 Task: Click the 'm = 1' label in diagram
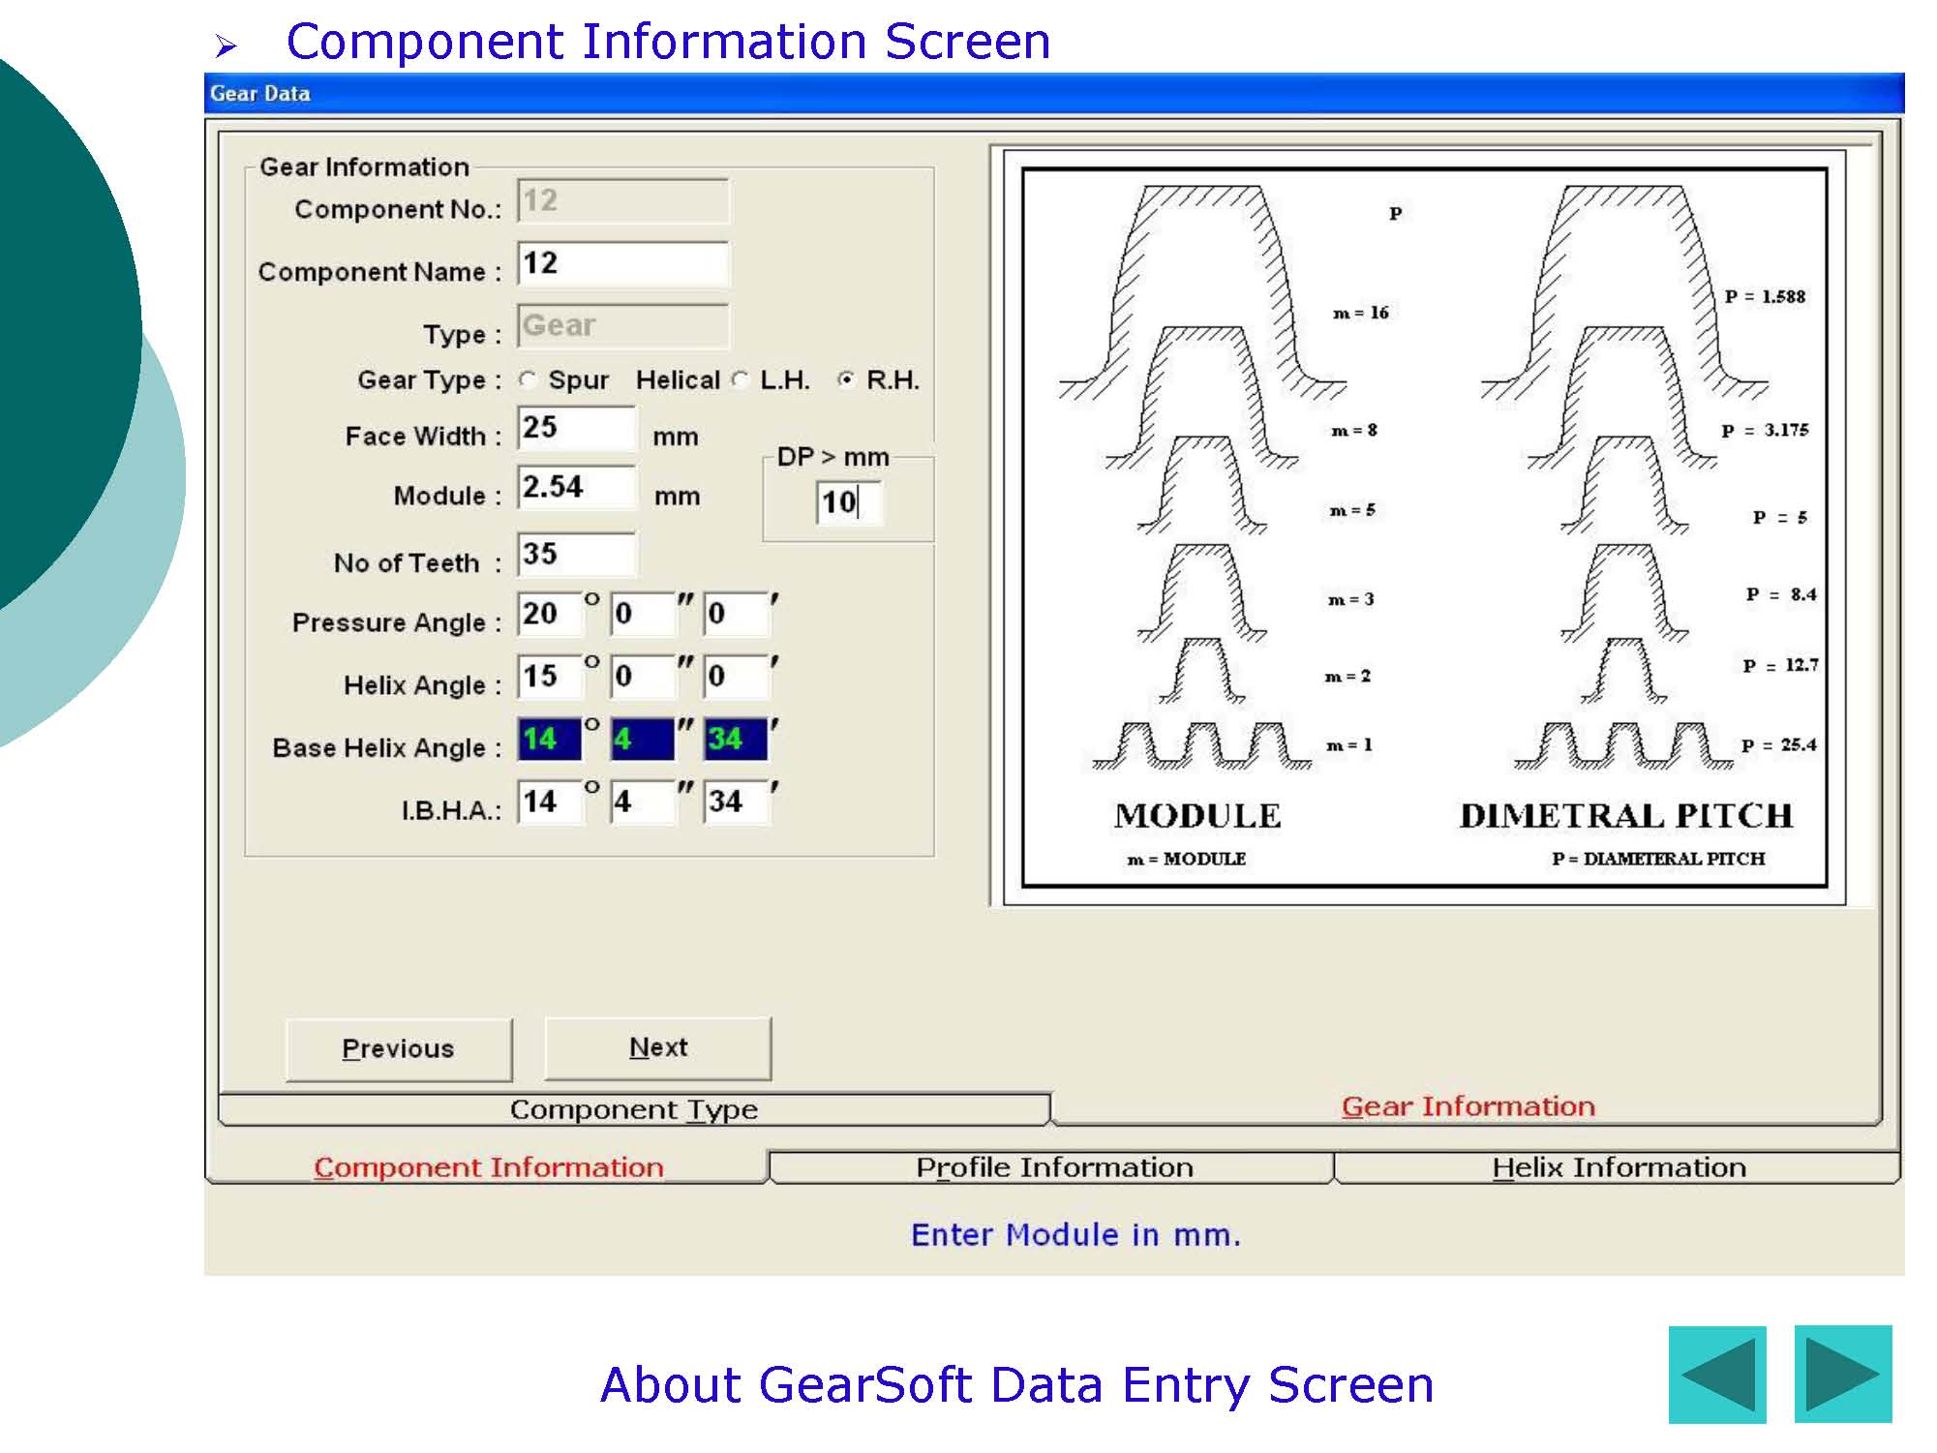1349,745
